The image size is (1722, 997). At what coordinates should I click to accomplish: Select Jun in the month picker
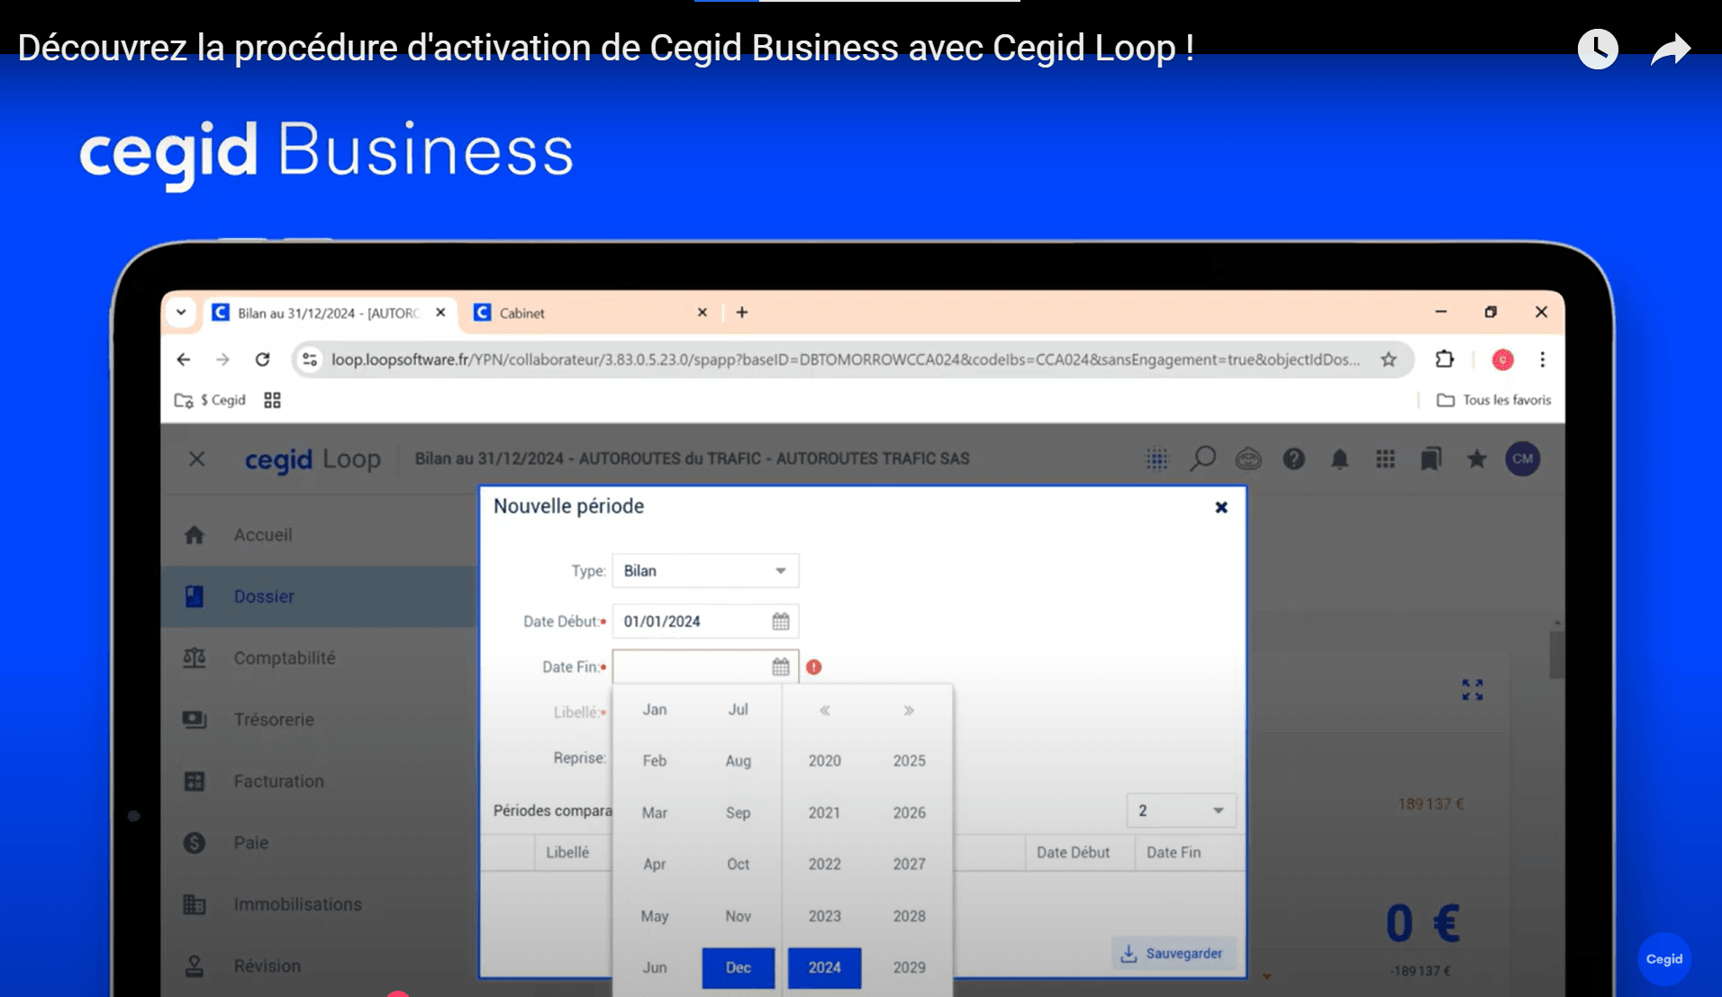tap(655, 968)
